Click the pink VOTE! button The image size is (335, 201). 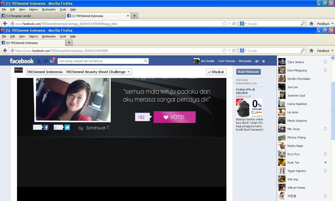pos(175,117)
